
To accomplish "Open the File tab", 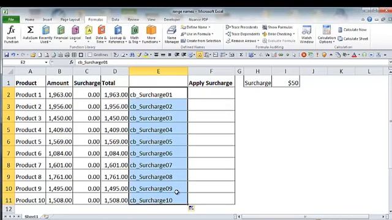I will tap(11, 20).
